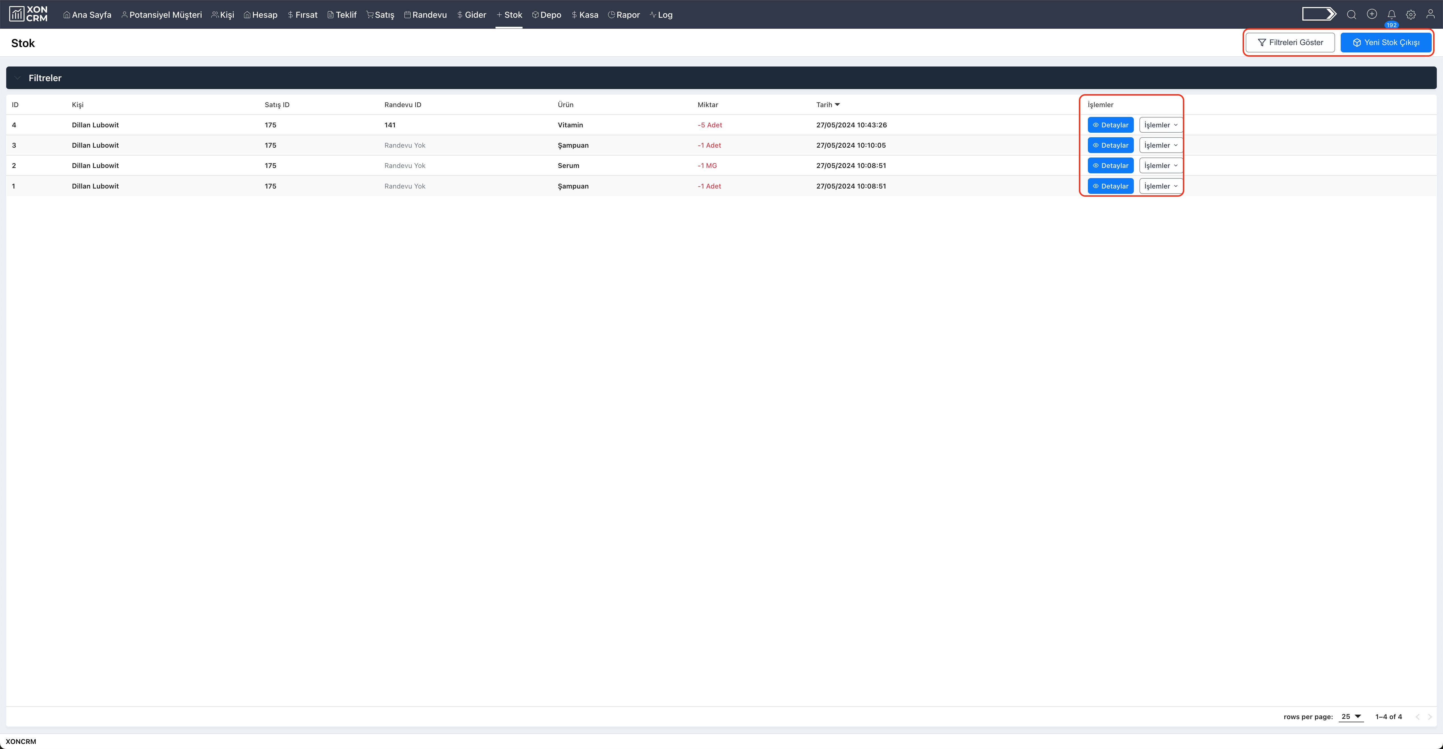Click the ID column header
The image size is (1443, 749).
pos(15,105)
